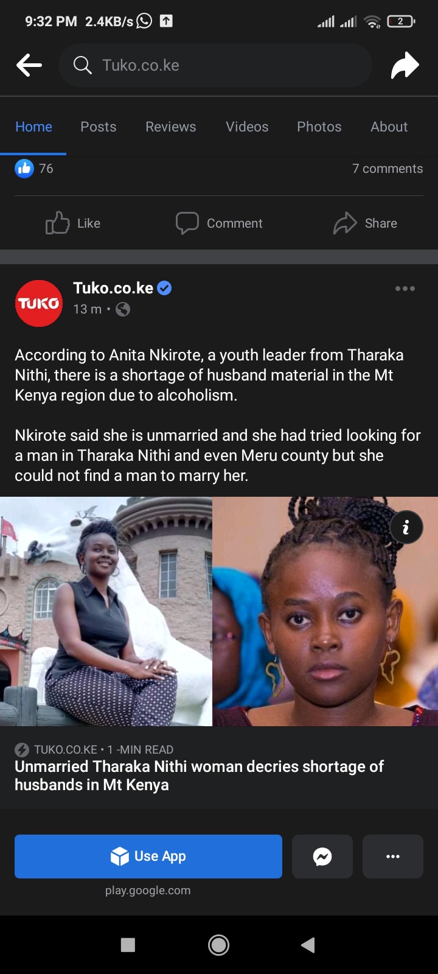Switch to the Posts tab
This screenshot has height=974, width=438.
pos(99,127)
